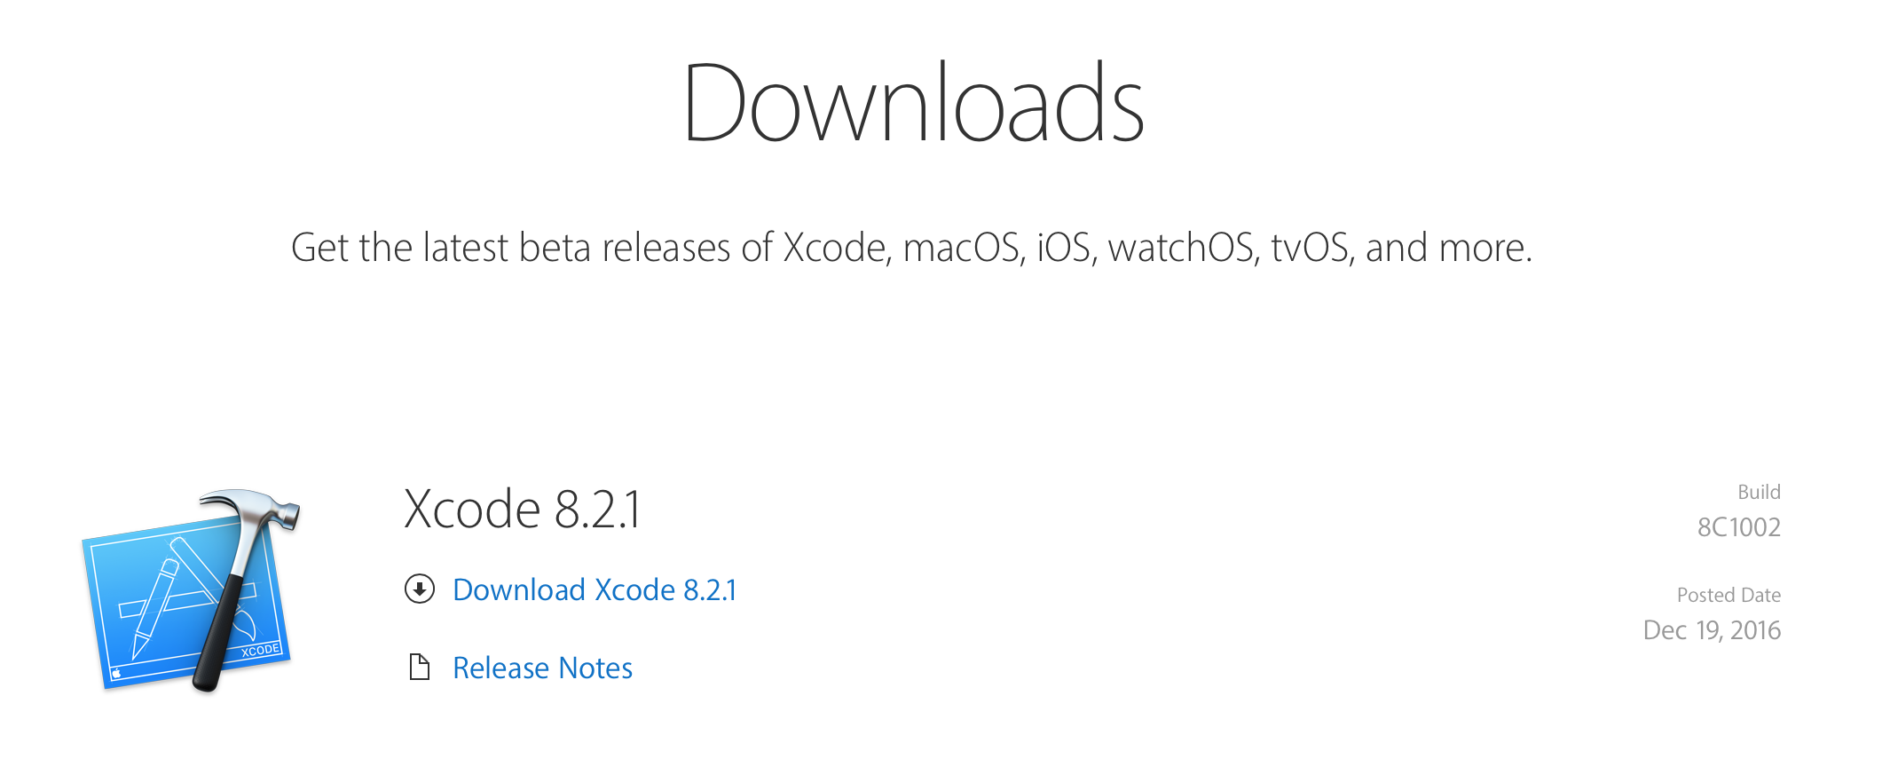Image resolution: width=1890 pixels, height=767 pixels.
Task: Click the document page icon beside Release Notes
Action: click(x=420, y=667)
